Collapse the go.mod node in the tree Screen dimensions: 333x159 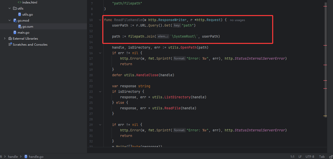pos(10,20)
